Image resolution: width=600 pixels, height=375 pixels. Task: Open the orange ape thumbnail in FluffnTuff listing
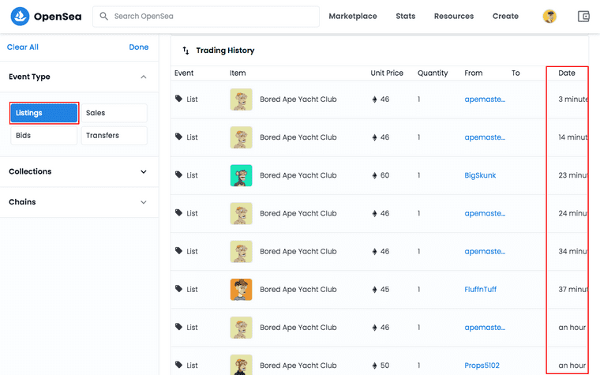241,290
